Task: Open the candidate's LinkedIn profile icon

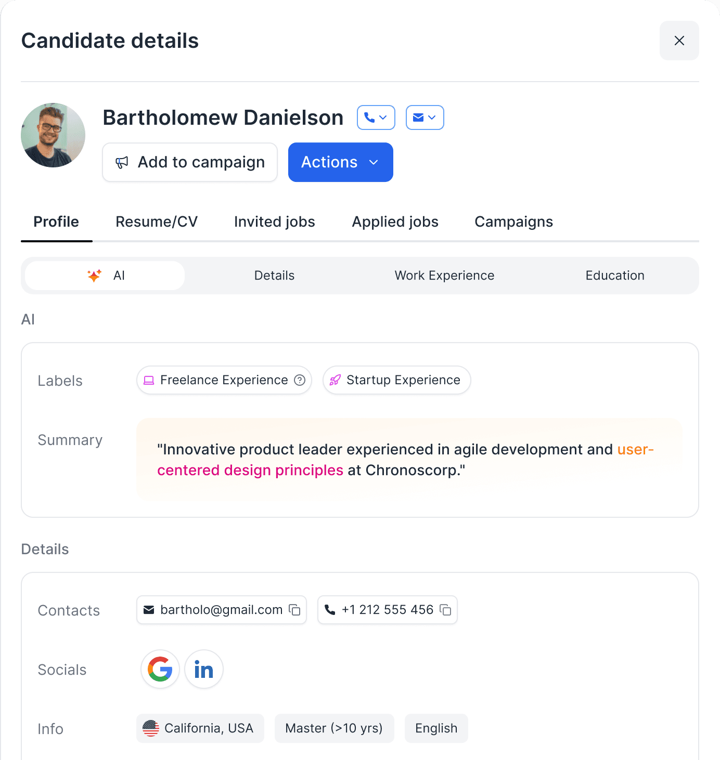Action: 203,670
